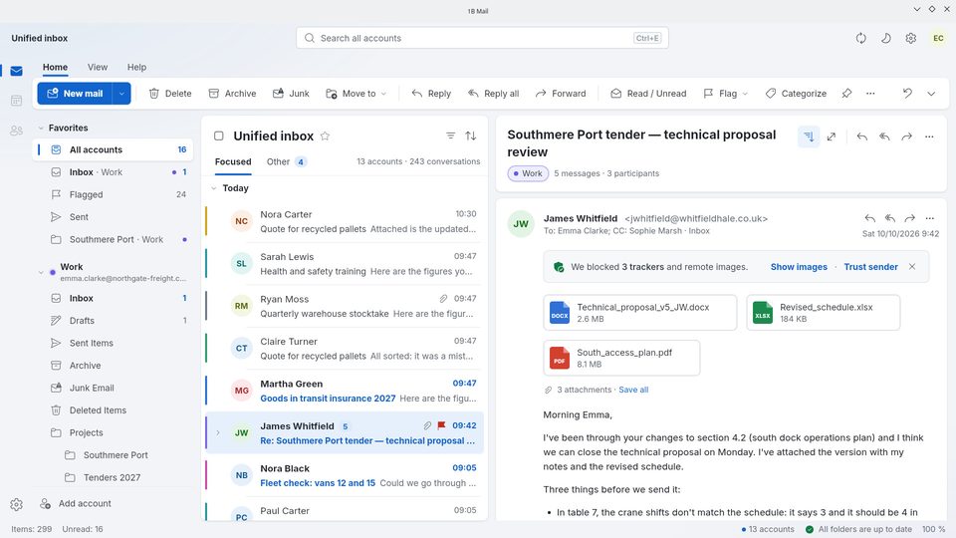This screenshot has height=538, width=956.
Task: Click the Delete toolbar button
Action: 170,94
